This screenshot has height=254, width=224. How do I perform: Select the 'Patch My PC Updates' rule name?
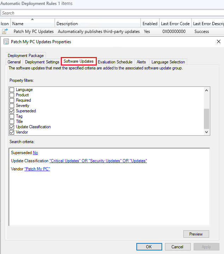click(34, 32)
